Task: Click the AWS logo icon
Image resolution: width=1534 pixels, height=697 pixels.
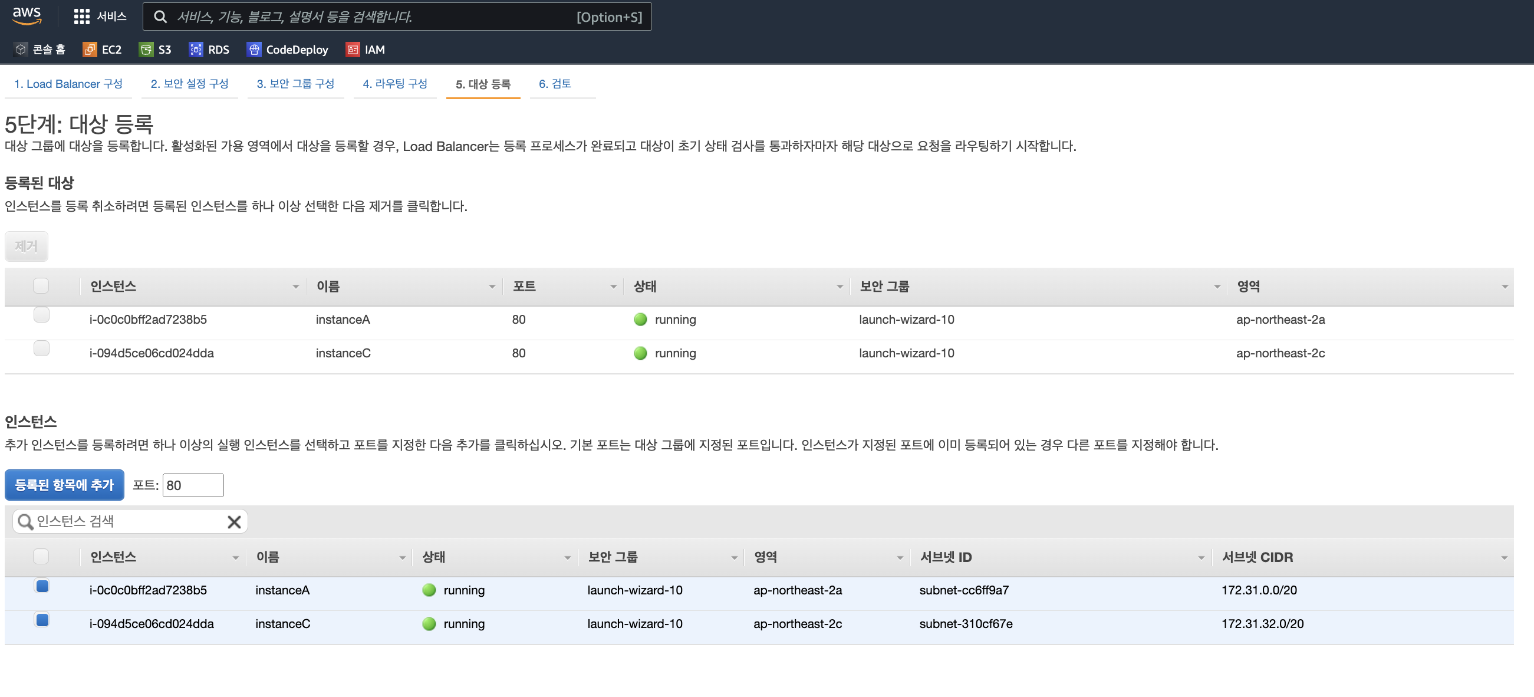Action: (27, 16)
